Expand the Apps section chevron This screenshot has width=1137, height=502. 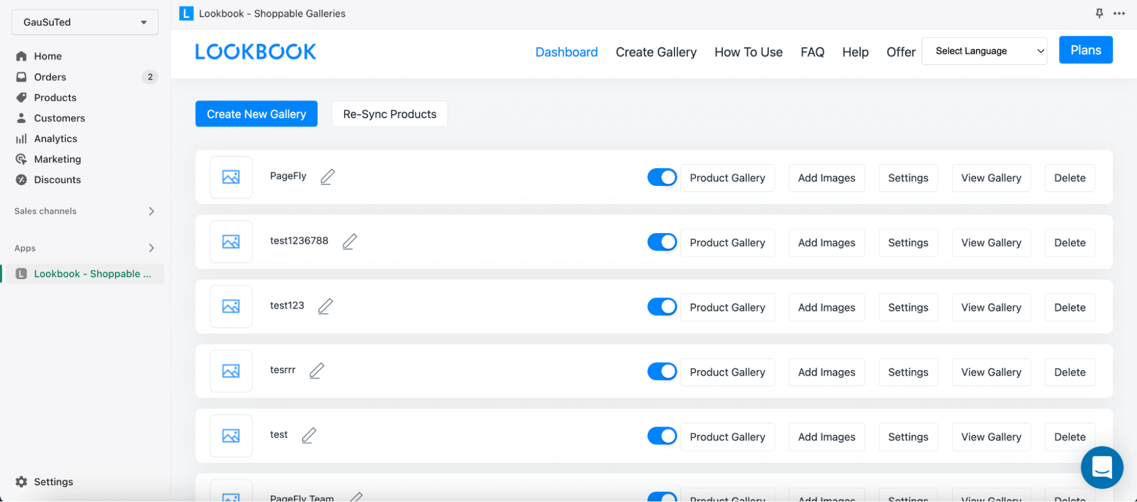tap(151, 248)
